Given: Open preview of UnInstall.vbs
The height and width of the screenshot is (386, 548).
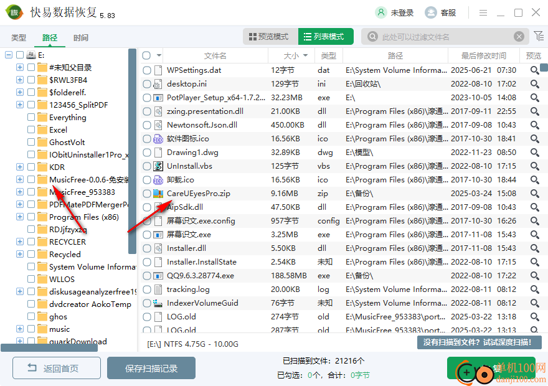Looking at the screenshot, I should (x=534, y=166).
